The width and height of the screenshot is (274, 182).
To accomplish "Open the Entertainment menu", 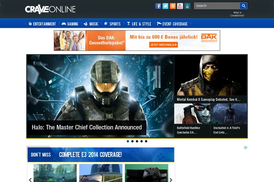I will [42, 24].
